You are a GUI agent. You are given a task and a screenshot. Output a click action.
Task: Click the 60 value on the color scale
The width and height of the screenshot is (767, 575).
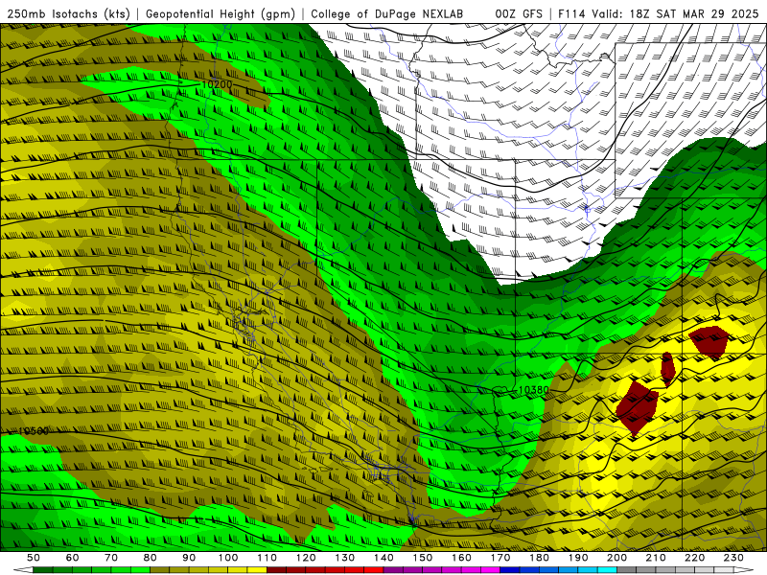(x=73, y=558)
